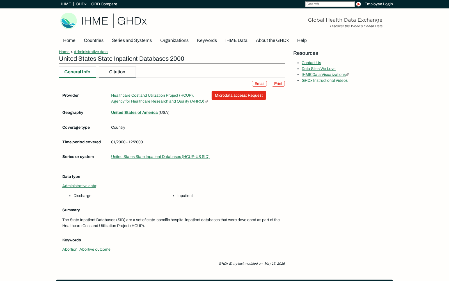Image resolution: width=449 pixels, height=281 pixels.
Task: Click the Provider field label
Action: [70, 95]
